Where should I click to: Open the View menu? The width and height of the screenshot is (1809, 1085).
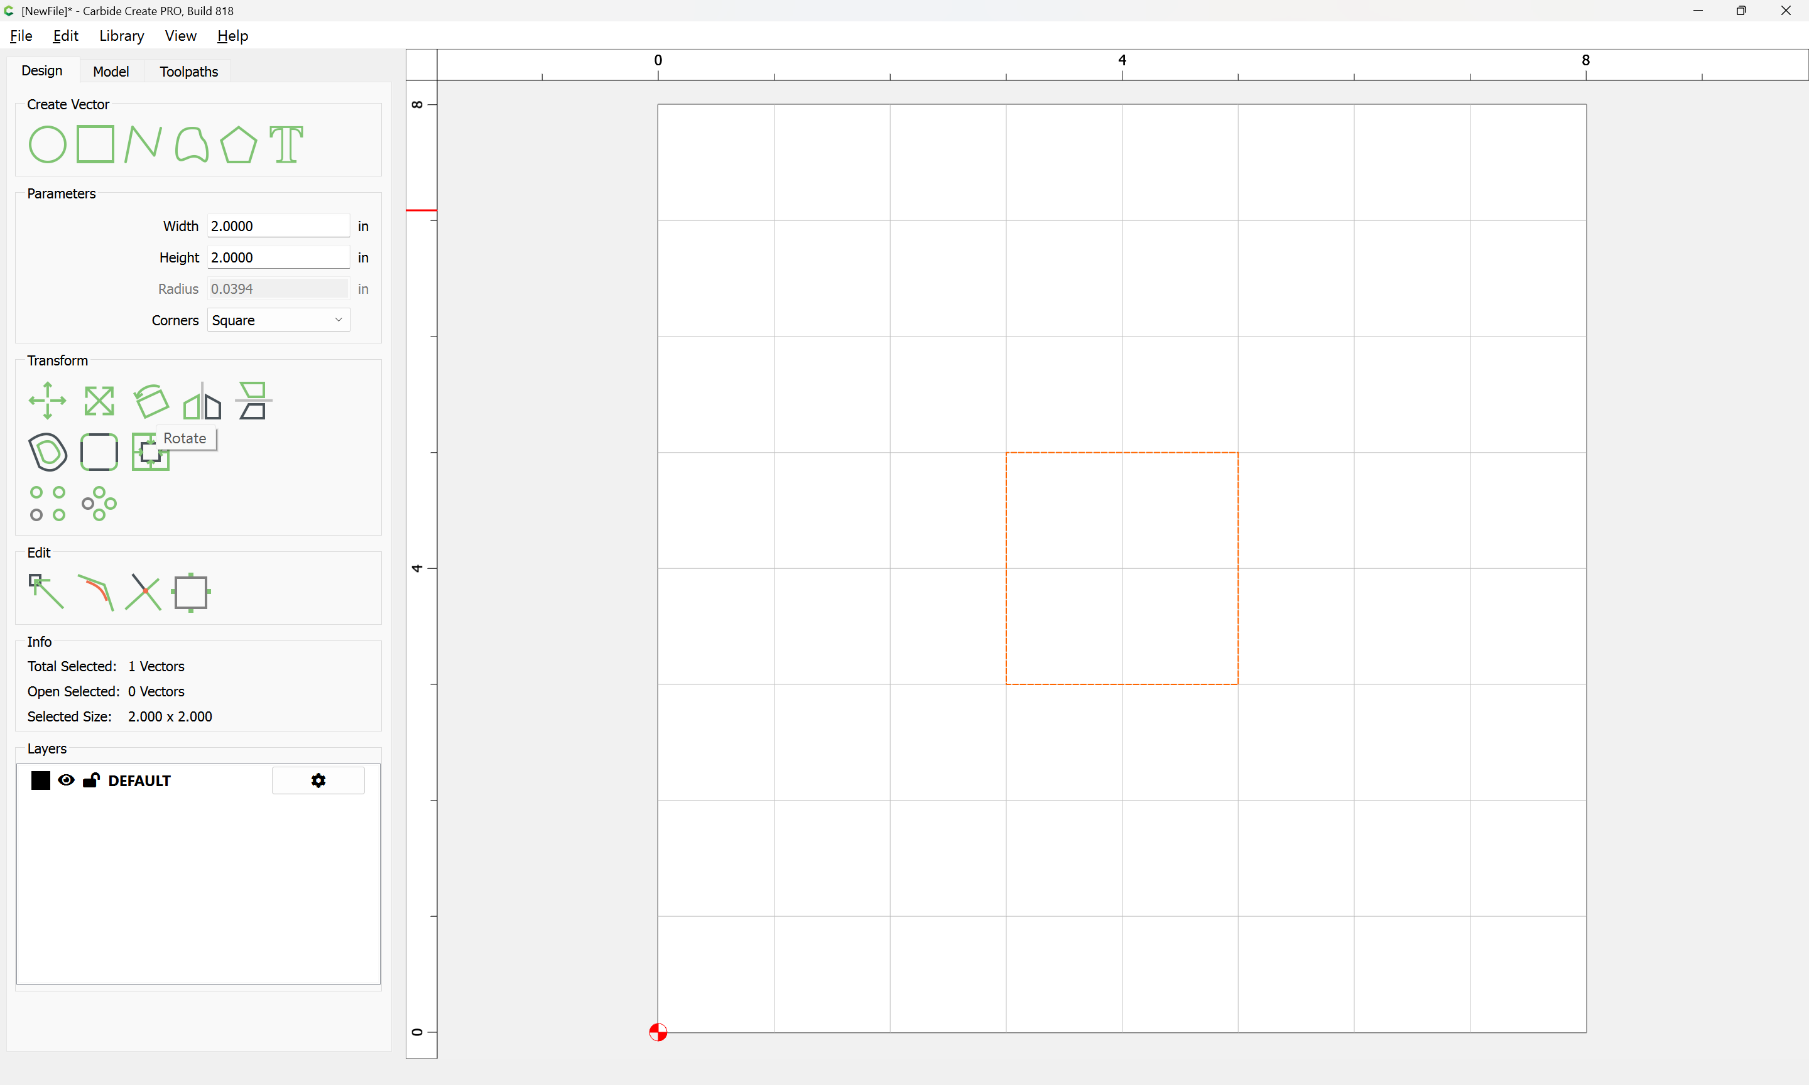click(x=180, y=36)
